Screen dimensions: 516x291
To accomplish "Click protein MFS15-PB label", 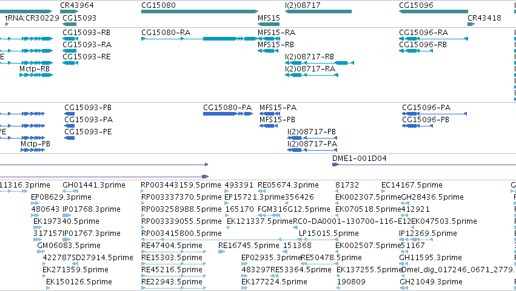I will (x=277, y=120).
